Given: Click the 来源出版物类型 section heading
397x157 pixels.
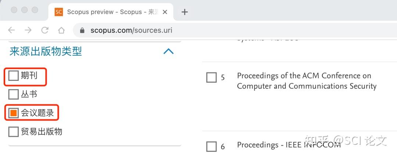Looking at the screenshot, I should point(46,51).
